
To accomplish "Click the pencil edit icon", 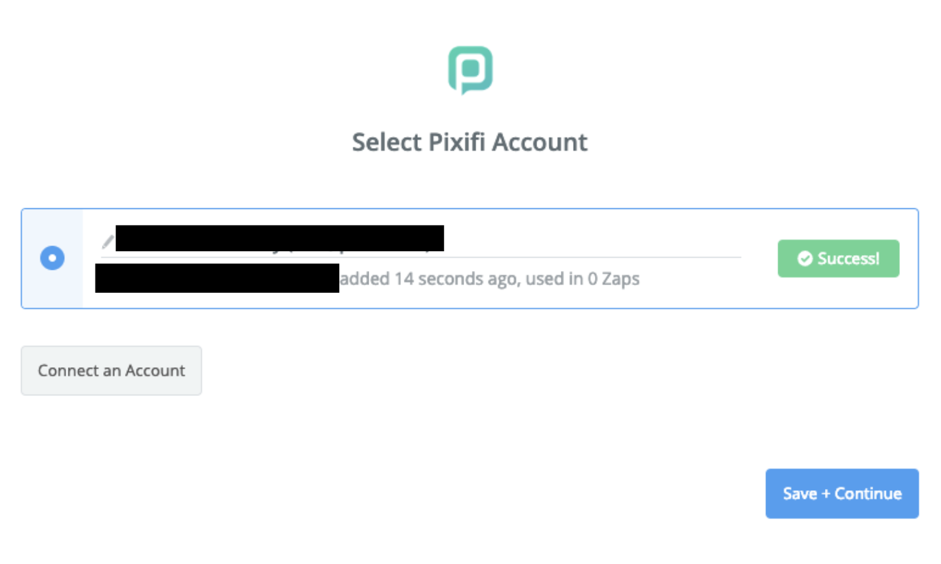I will pyautogui.click(x=108, y=242).
